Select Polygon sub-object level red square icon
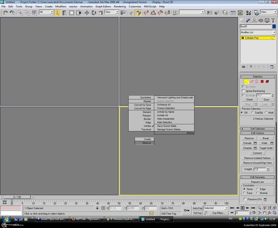The image size is (278, 228). [x=262, y=81]
